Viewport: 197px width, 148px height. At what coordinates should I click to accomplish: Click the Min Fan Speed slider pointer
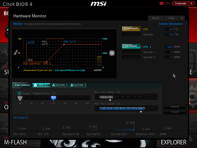[110, 100]
